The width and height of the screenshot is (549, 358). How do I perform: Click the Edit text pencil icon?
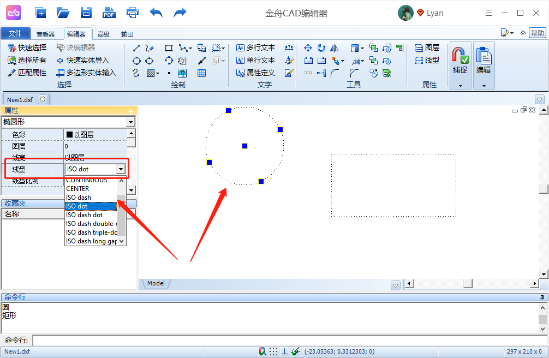pyautogui.click(x=289, y=73)
